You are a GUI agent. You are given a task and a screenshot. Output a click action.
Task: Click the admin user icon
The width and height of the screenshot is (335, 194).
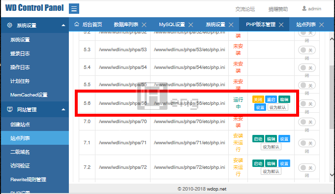pos(304,8)
